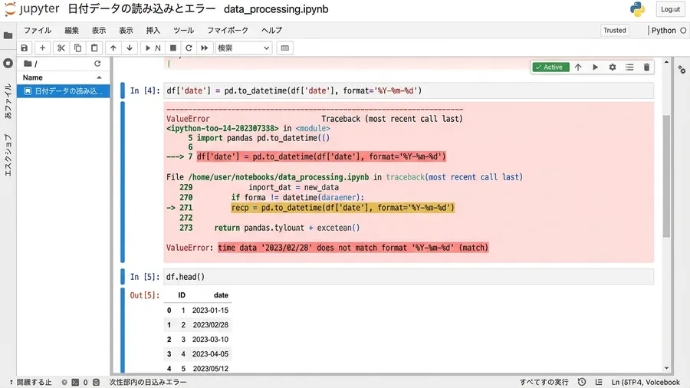
Task: Click the date column header
Action: [x=221, y=295]
